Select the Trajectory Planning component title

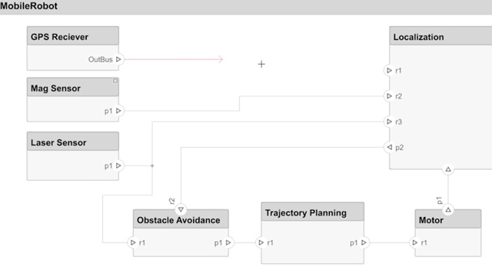(x=306, y=213)
